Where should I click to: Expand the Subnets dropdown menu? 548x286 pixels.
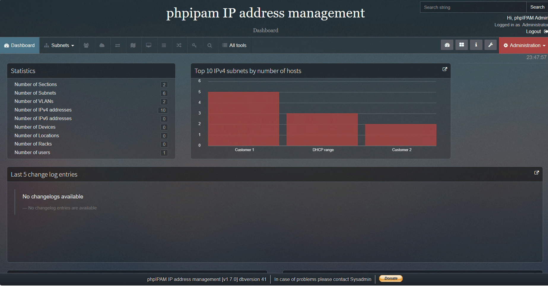59,45
